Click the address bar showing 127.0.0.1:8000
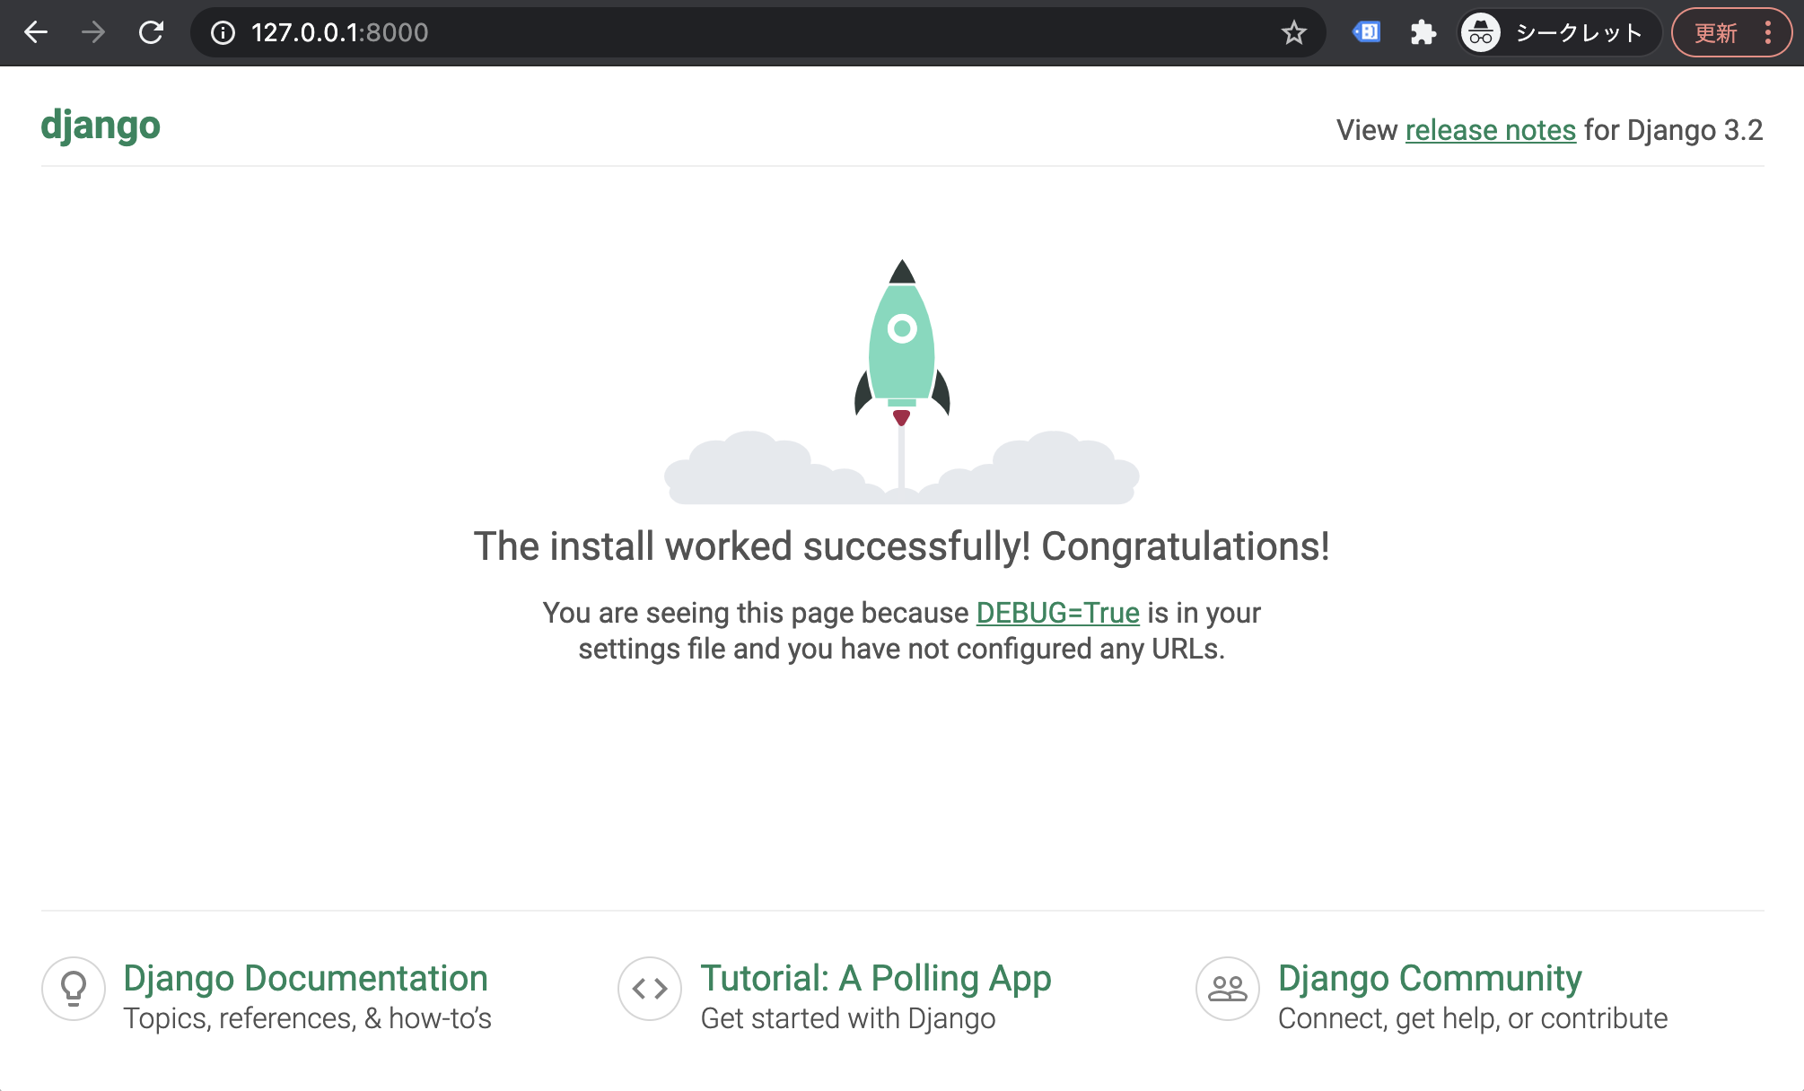This screenshot has height=1091, width=1804. [x=758, y=33]
